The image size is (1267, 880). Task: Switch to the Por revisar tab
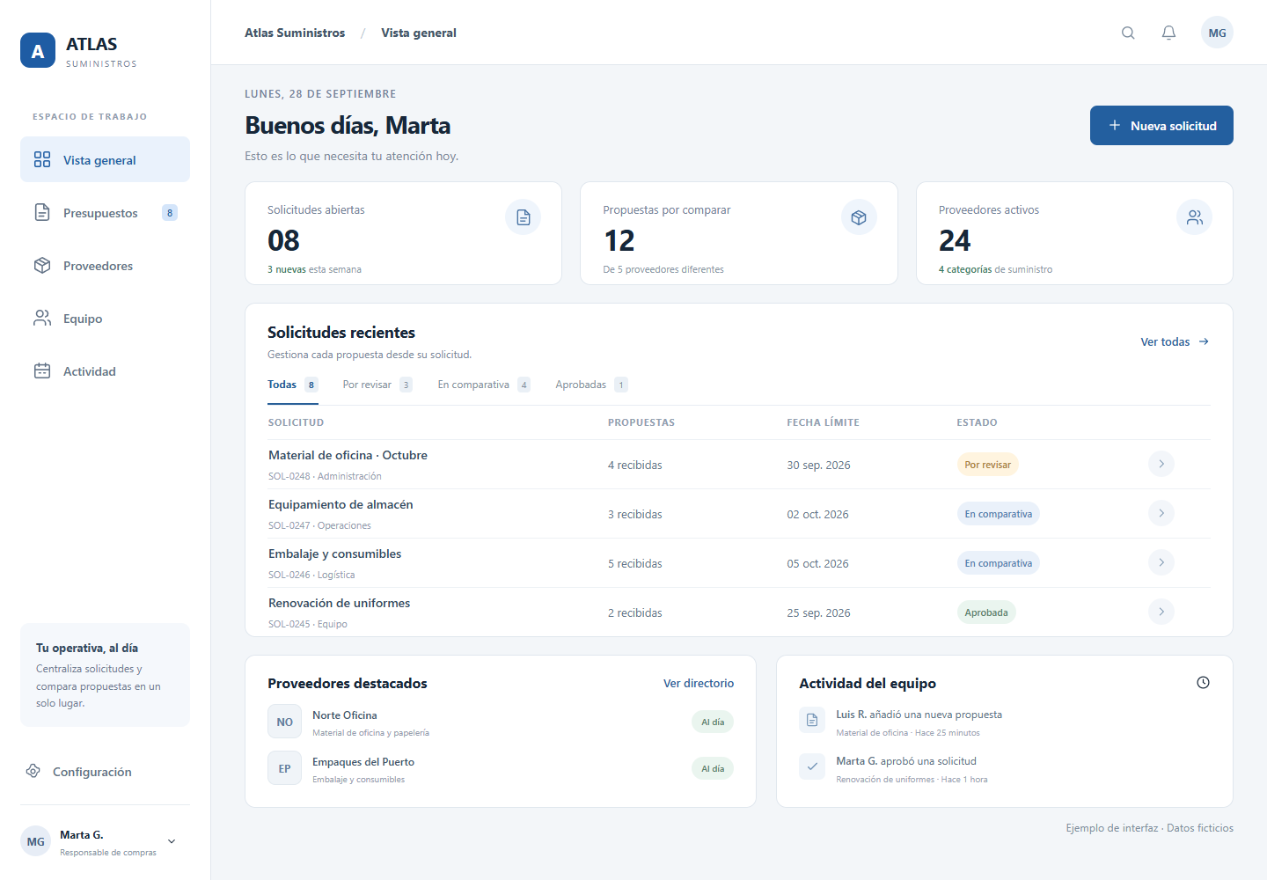click(377, 385)
